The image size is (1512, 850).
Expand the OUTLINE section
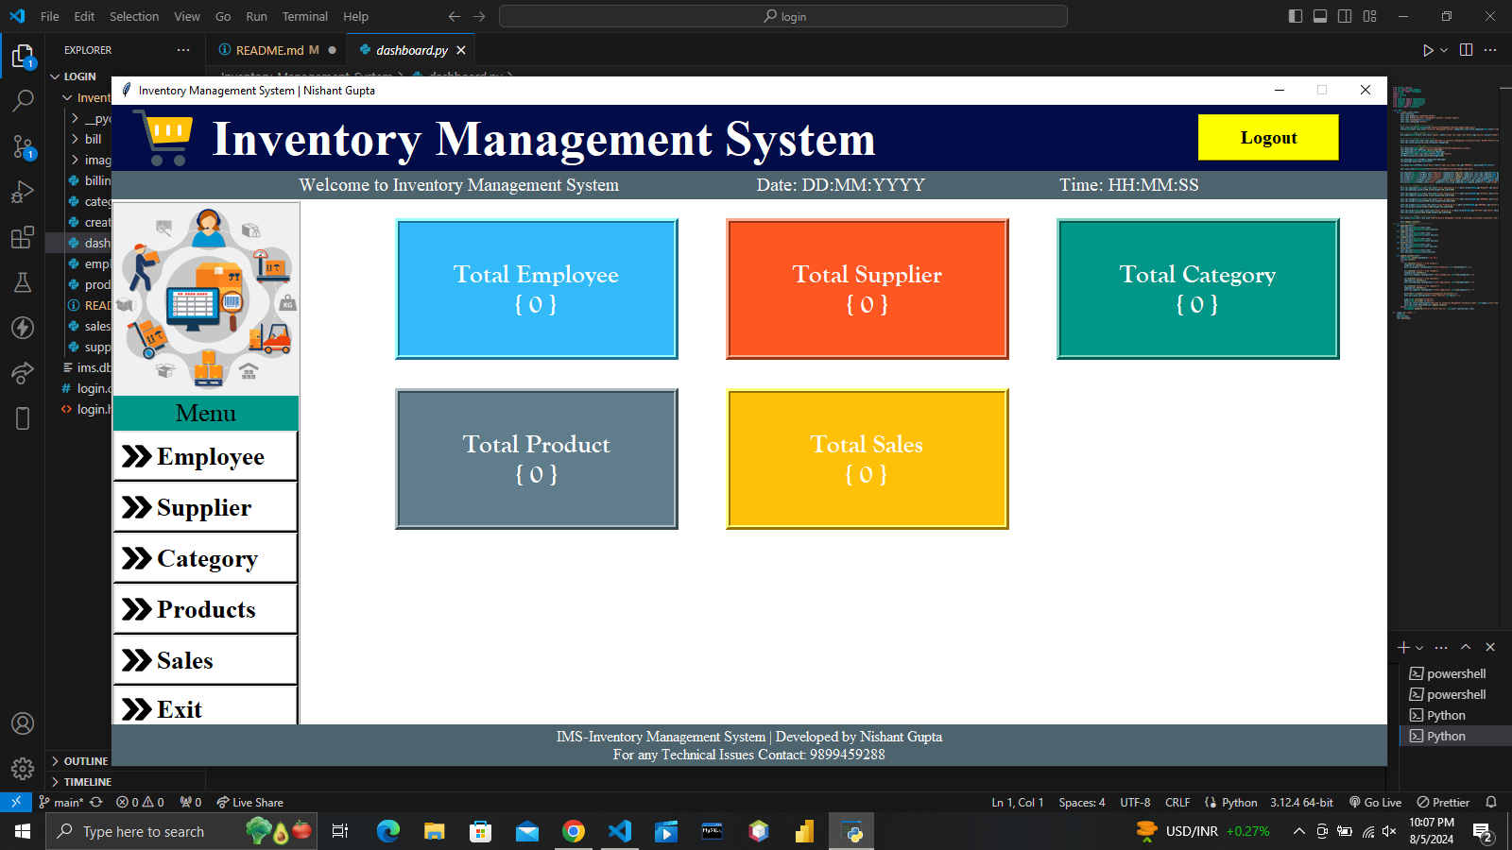pos(85,761)
